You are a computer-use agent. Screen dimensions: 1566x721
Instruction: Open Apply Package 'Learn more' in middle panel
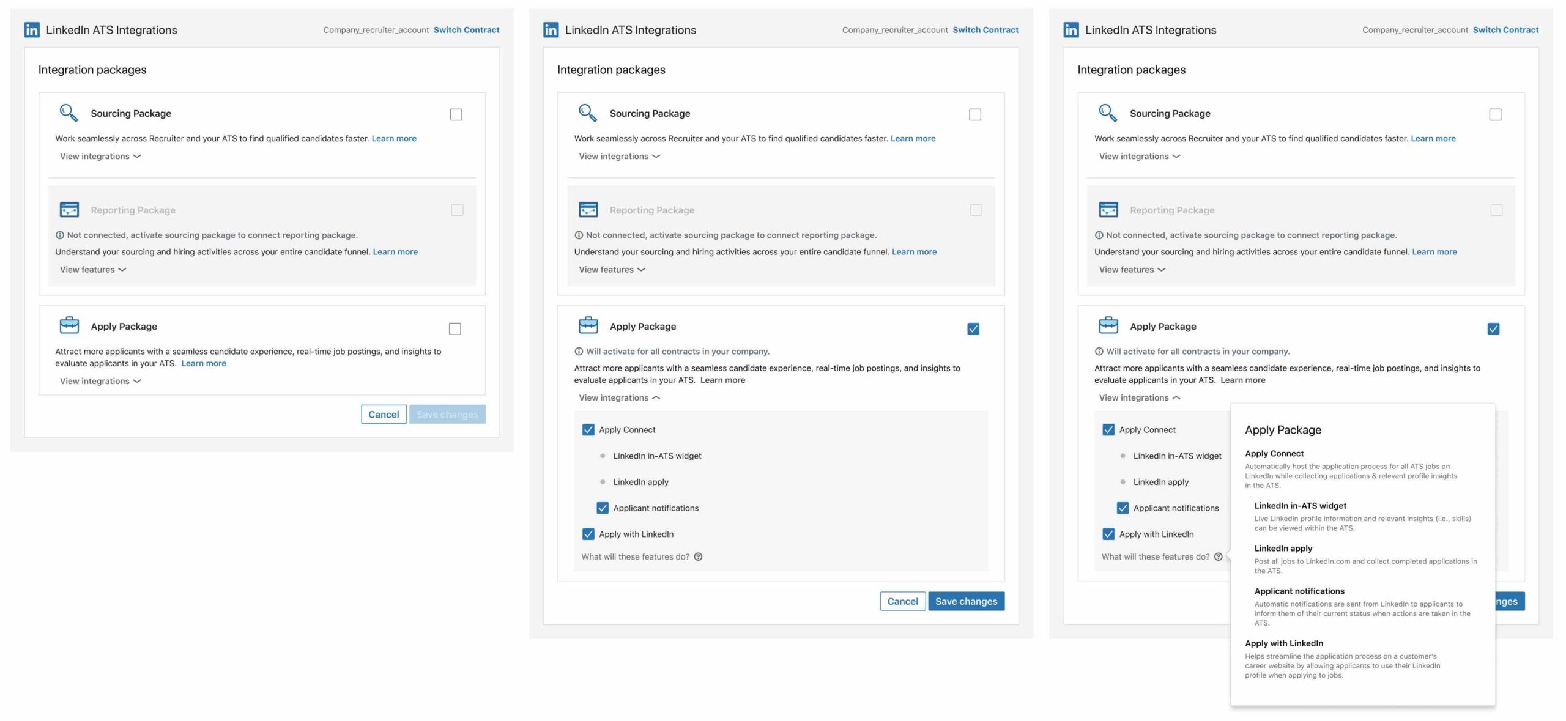[x=722, y=380]
